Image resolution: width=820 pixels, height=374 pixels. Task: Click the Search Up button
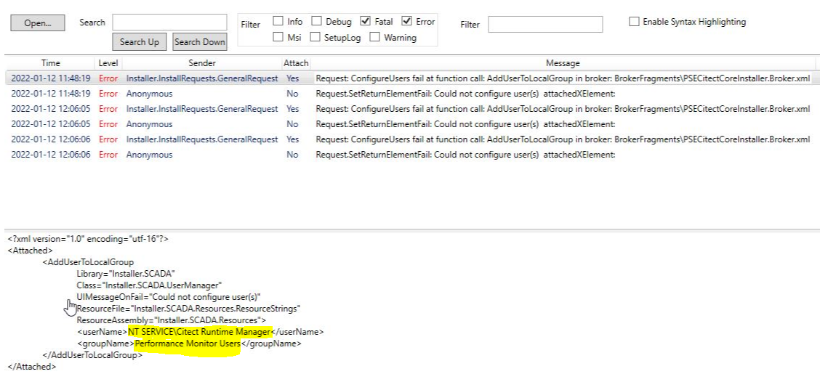coord(139,42)
